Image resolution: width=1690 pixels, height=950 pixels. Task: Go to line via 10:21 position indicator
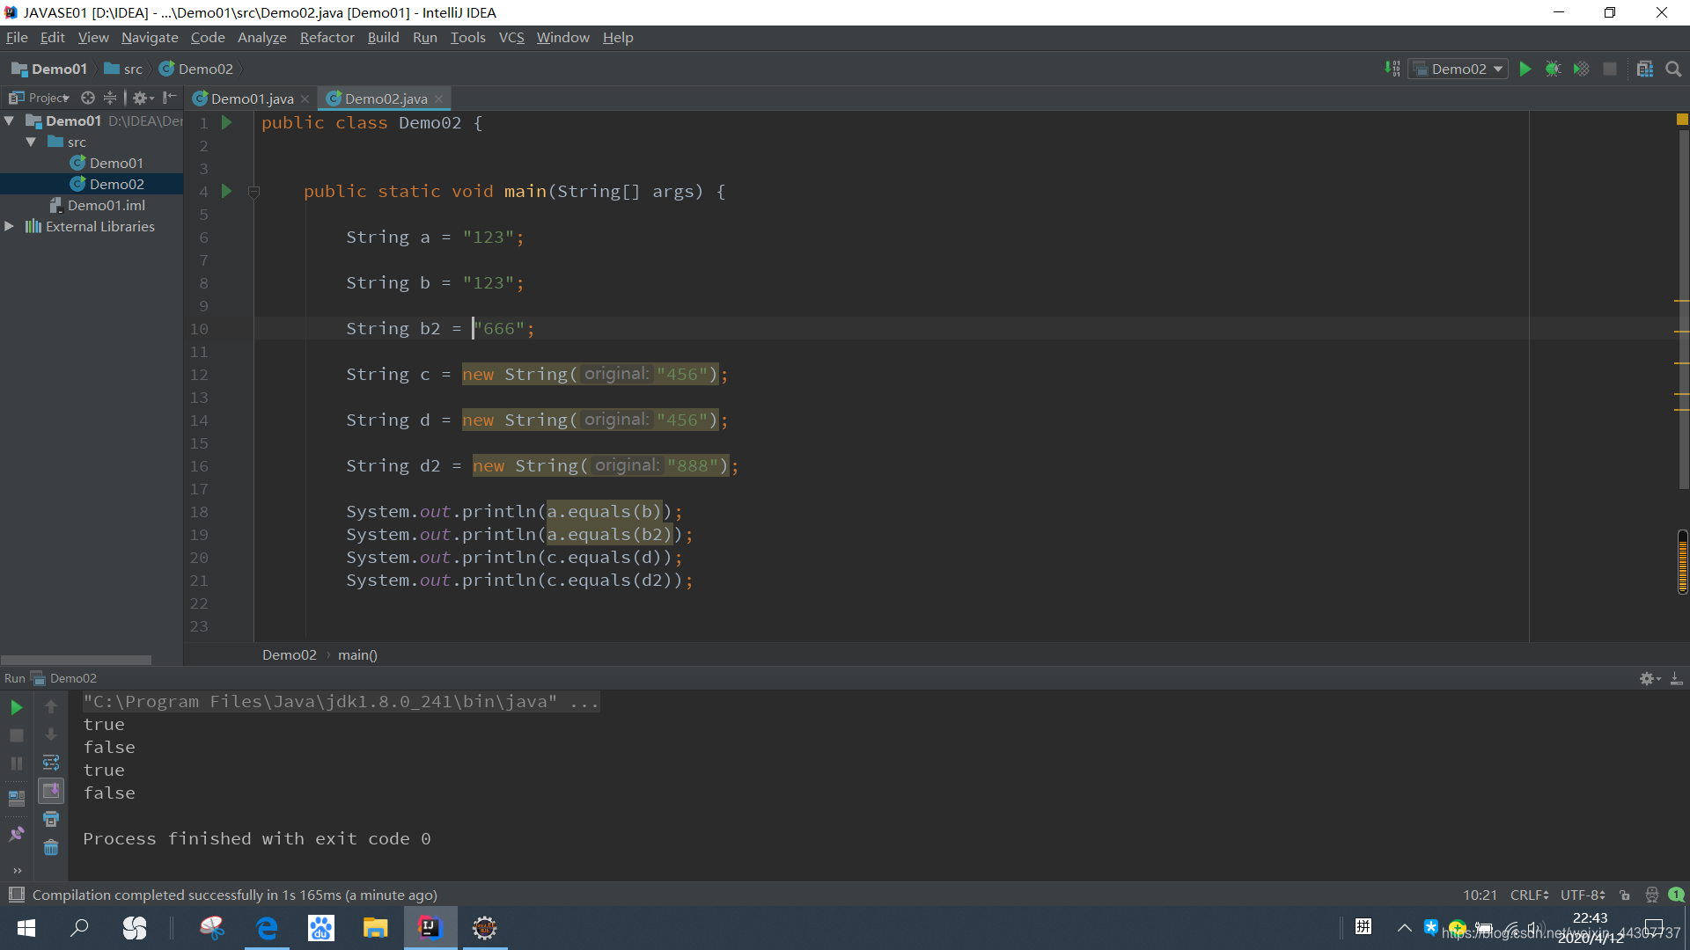pos(1480,895)
